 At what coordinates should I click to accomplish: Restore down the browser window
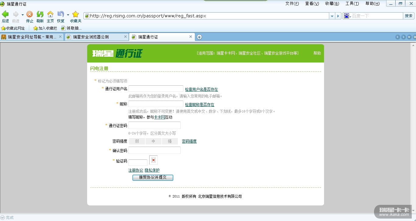coord(400,4)
